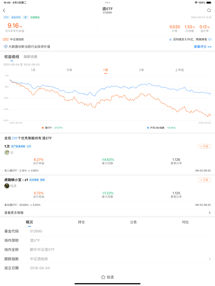This screenshot has height=286, width=215.
Task: Tap the 资产配置策略 tag
Action: (x=18, y=146)
